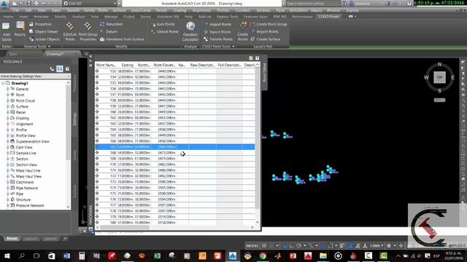Click the Save icon in quick access toolbar

(29, 4)
